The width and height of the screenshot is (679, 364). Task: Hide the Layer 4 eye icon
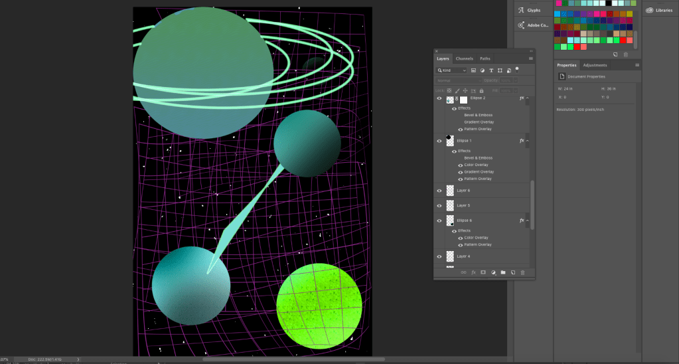coord(439,256)
